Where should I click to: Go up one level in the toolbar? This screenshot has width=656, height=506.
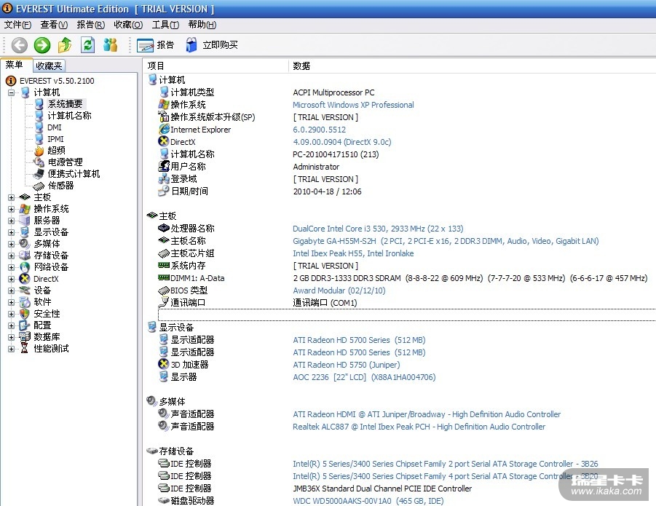65,45
